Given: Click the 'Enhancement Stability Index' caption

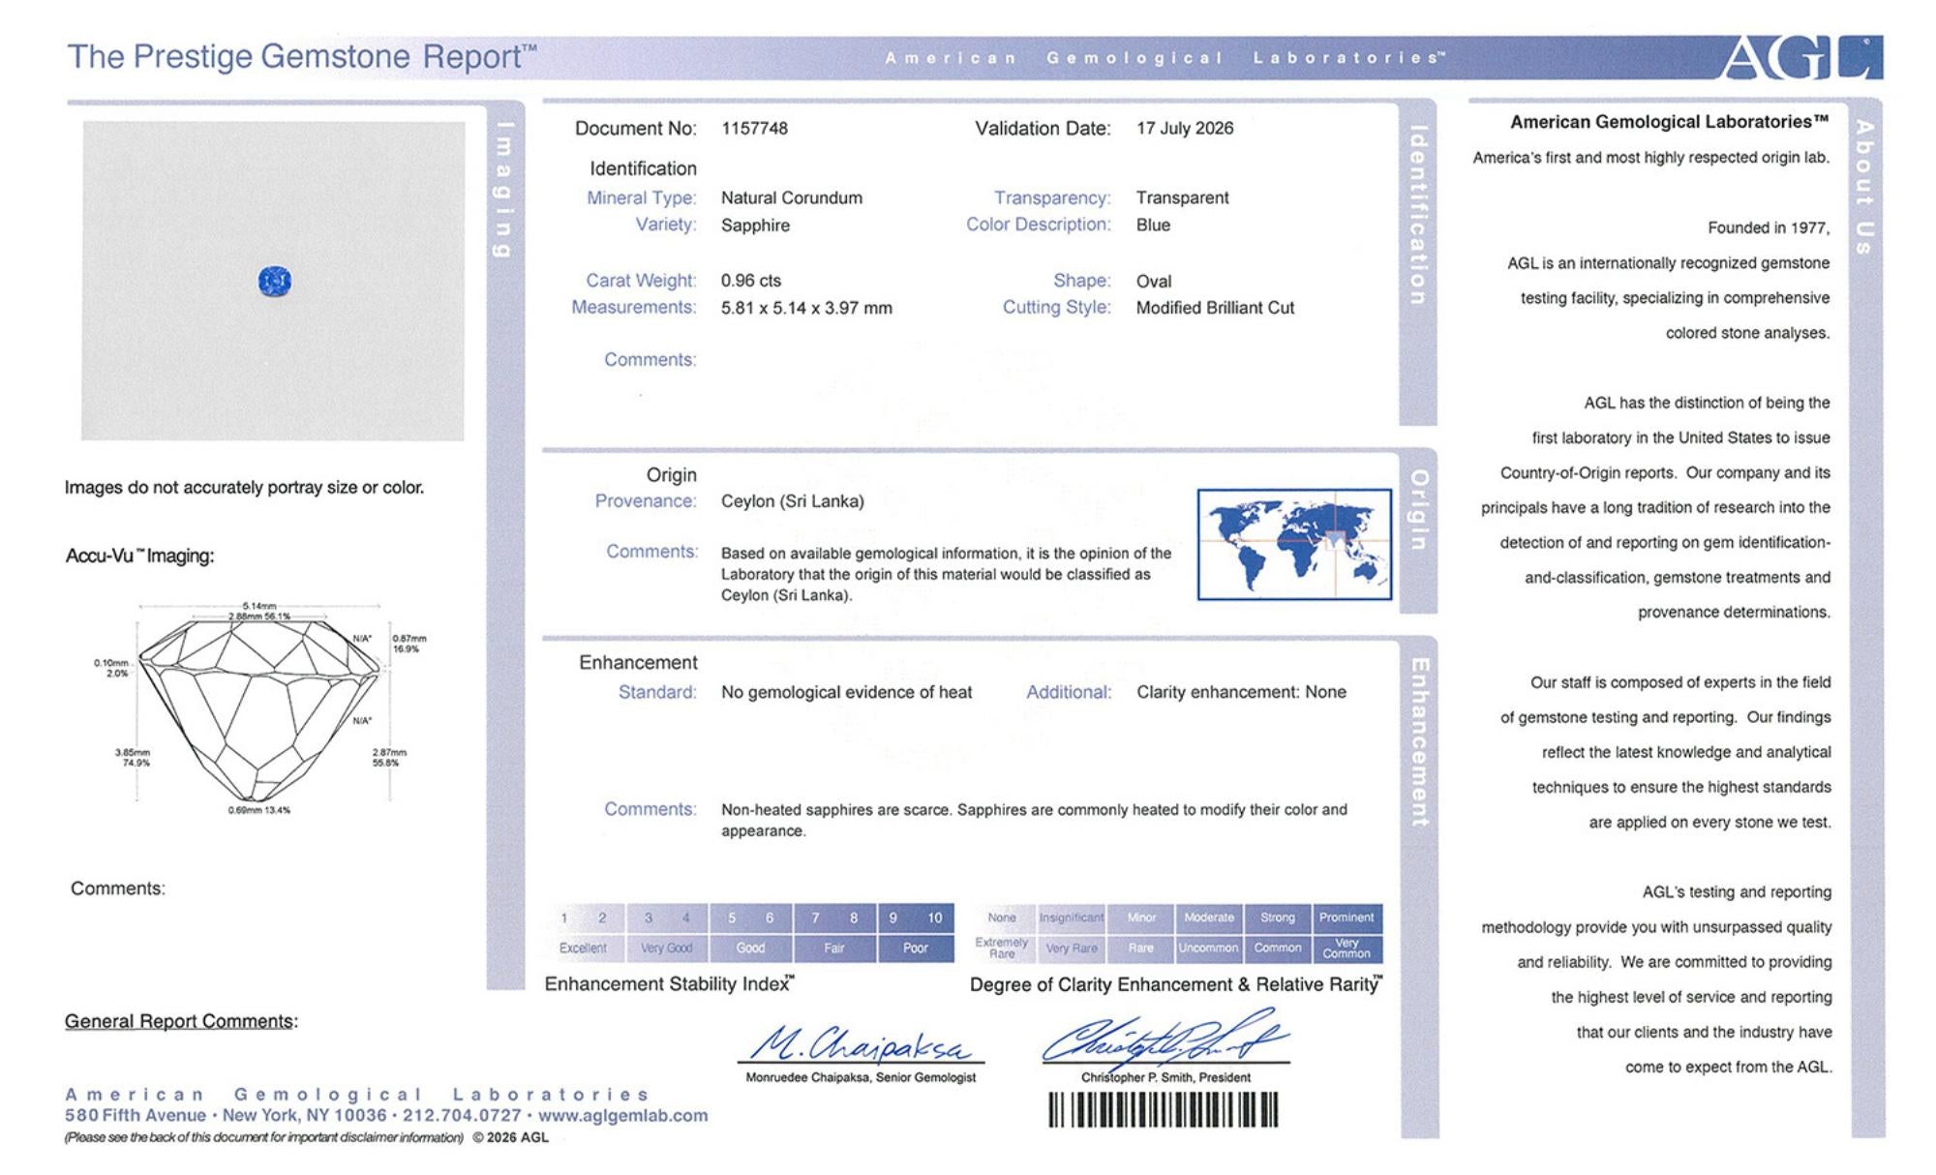Looking at the screenshot, I should point(669,984).
